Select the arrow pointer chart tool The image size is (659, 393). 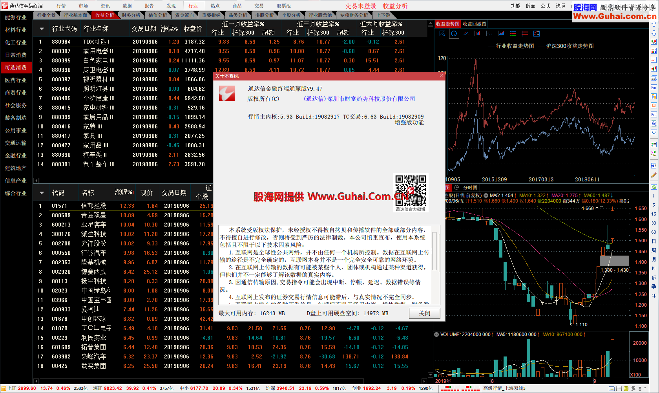(442, 33)
